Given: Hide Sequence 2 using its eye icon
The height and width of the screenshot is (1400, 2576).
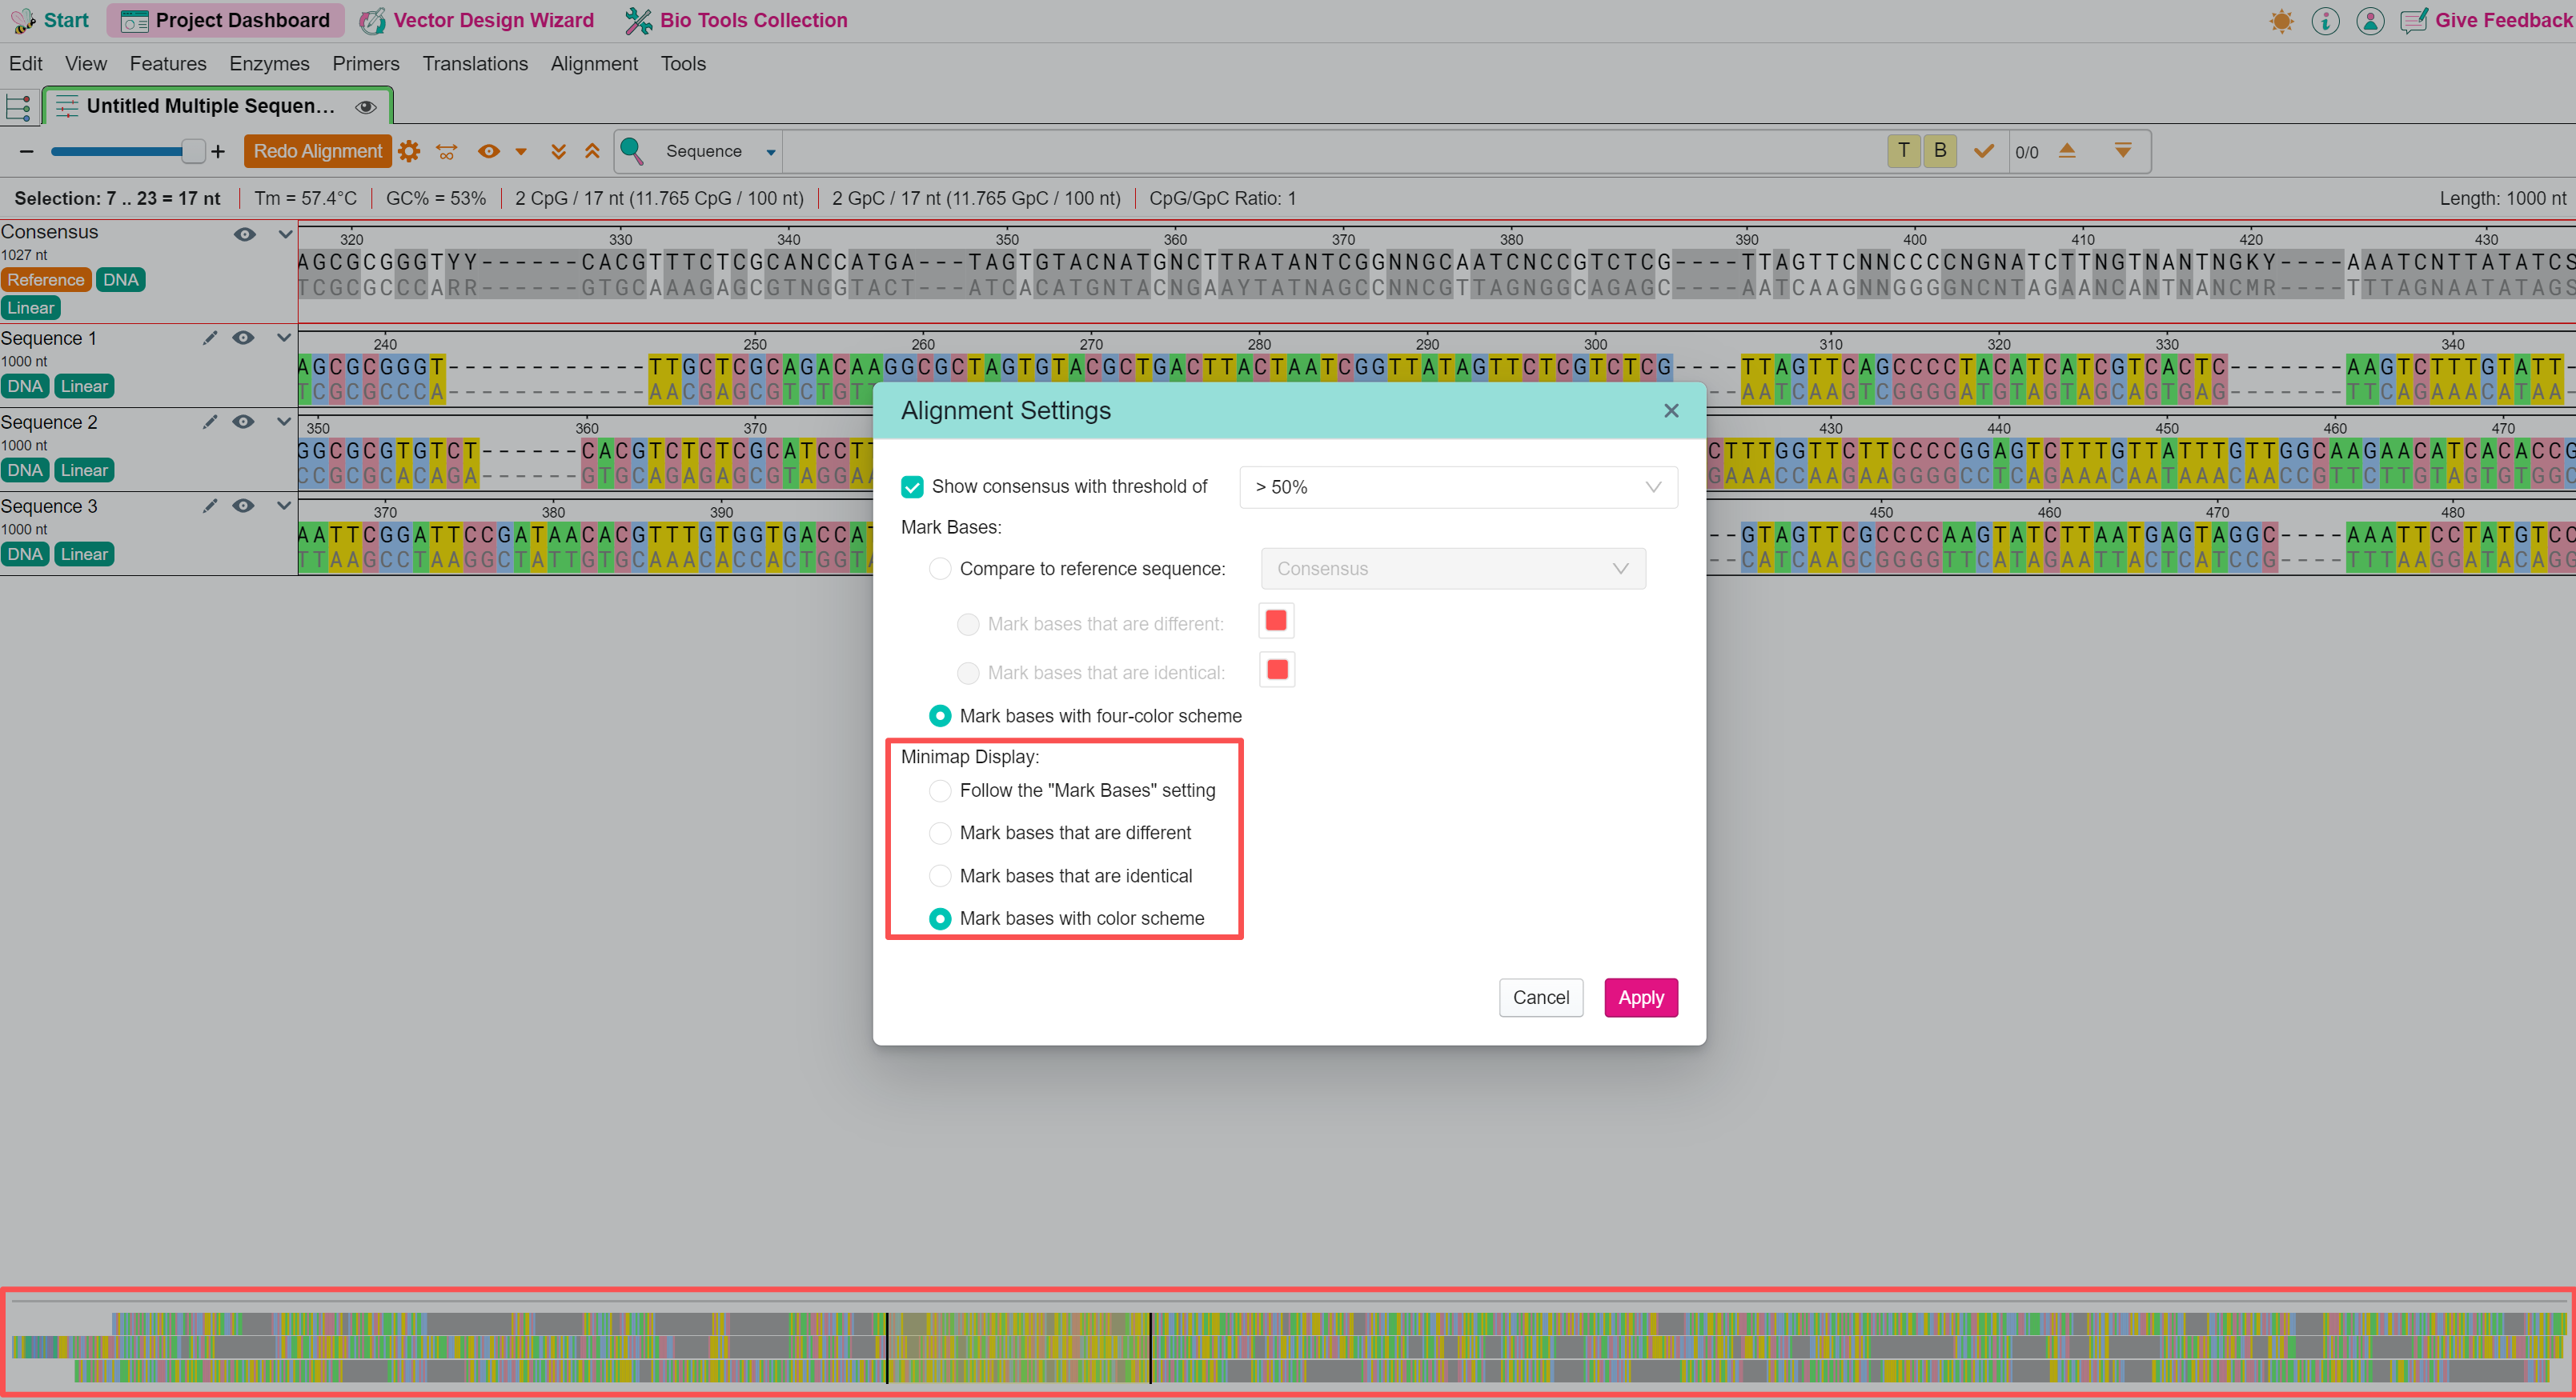Looking at the screenshot, I should point(243,422).
